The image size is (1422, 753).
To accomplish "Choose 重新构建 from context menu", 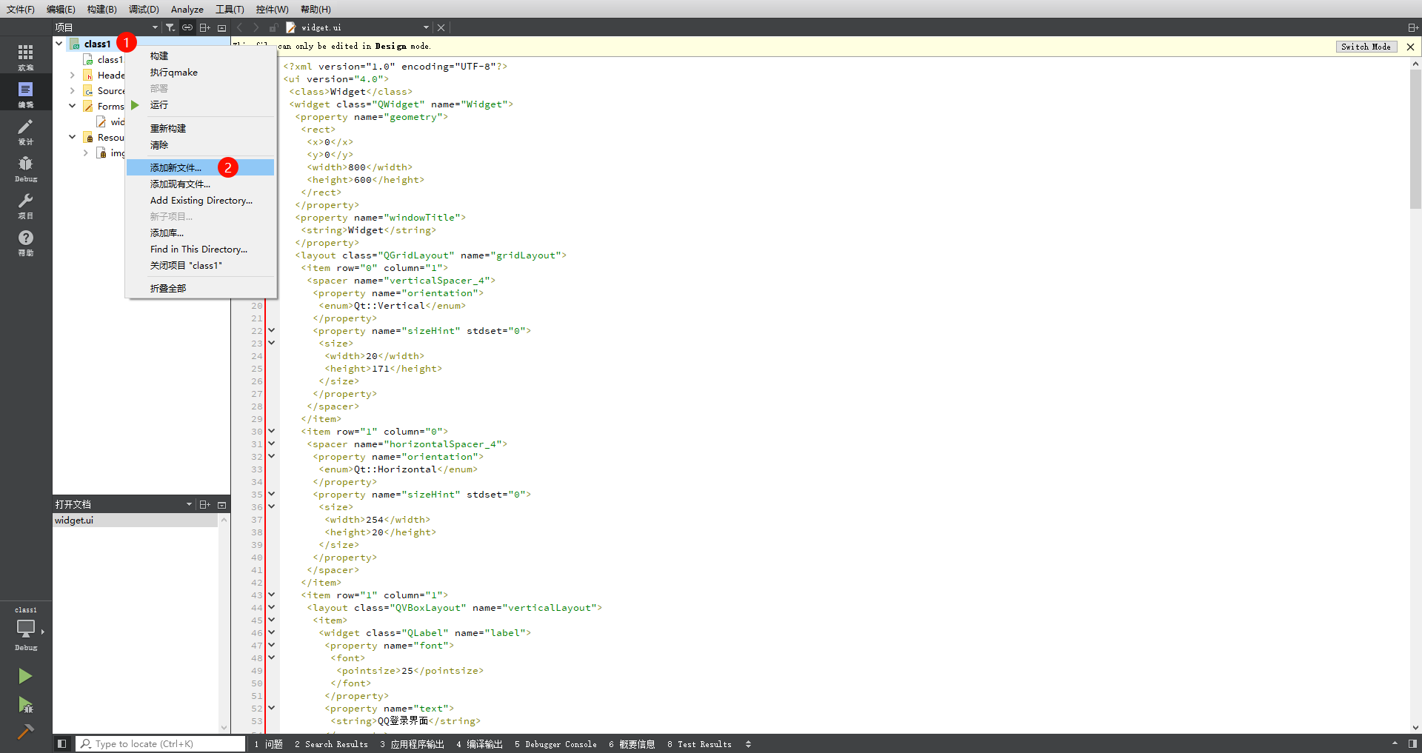I will tap(200, 128).
